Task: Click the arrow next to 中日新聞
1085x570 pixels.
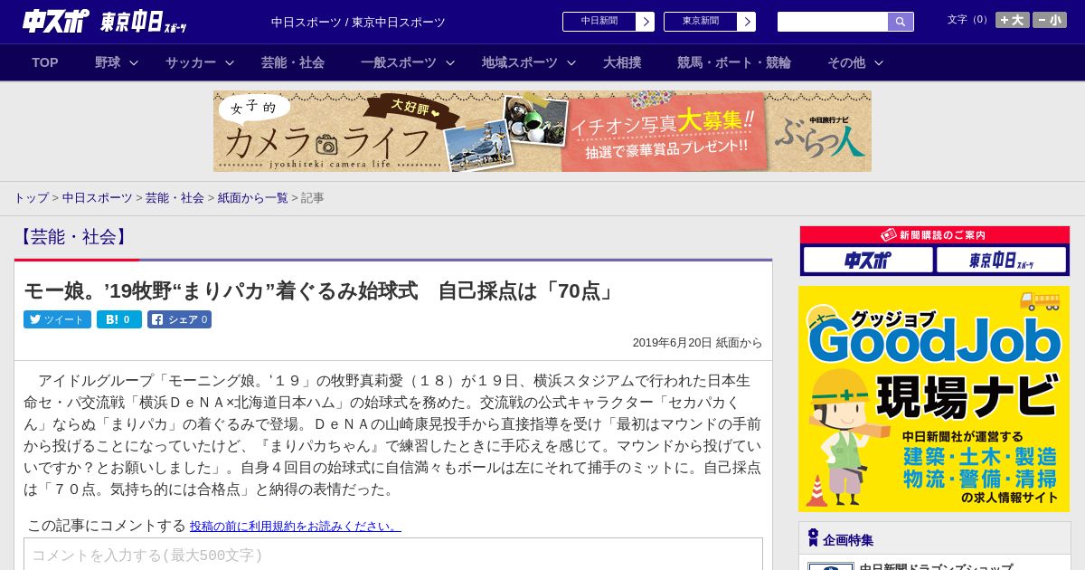Action: click(x=646, y=22)
